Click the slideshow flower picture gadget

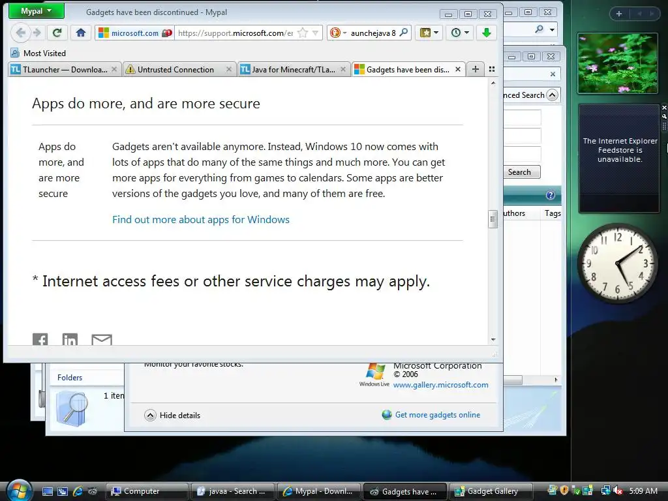[617, 63]
